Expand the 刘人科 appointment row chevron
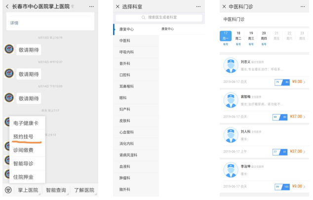The image size is (313, 200). pyautogui.click(x=305, y=152)
